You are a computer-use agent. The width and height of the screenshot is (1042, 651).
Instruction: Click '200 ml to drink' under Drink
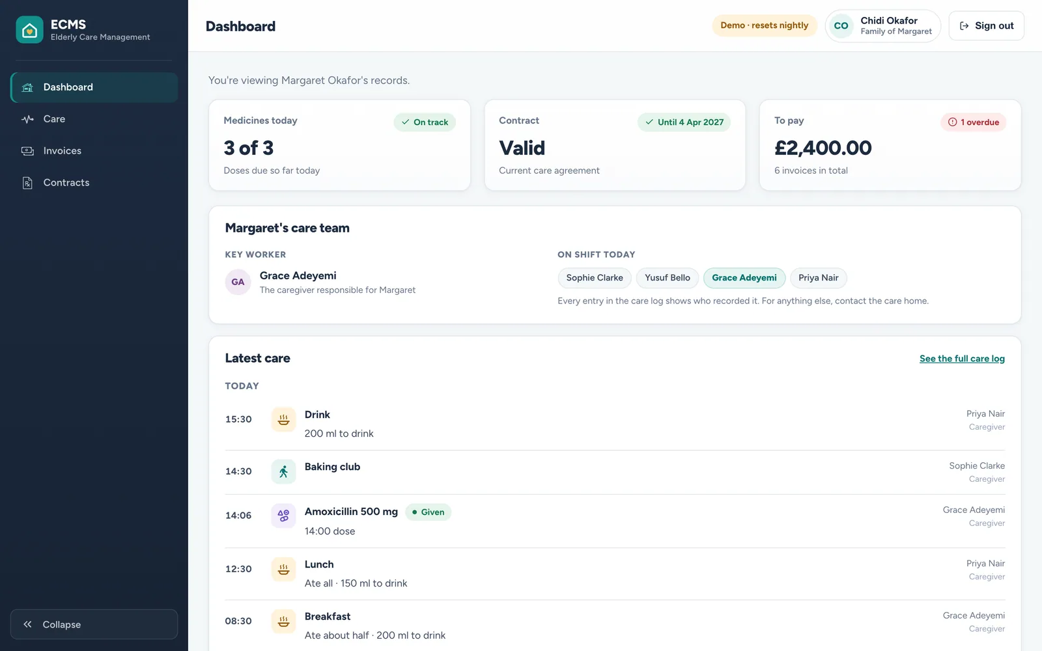339,434
